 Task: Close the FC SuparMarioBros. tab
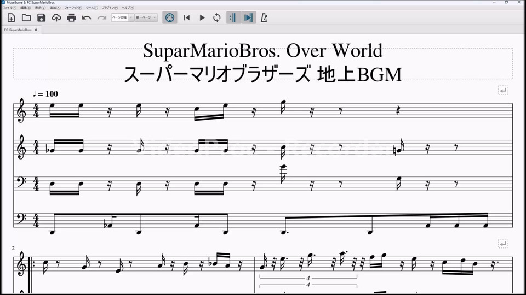pos(36,29)
